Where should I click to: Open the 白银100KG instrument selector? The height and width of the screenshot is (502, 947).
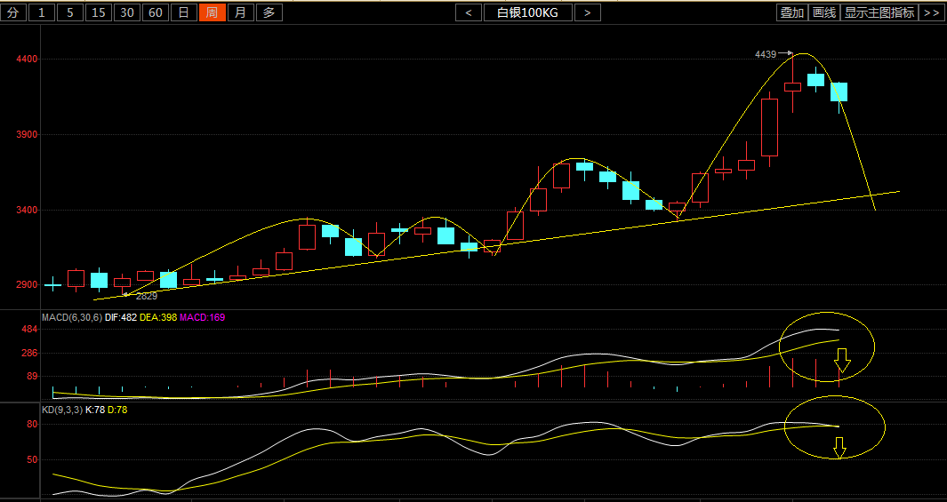tap(528, 12)
